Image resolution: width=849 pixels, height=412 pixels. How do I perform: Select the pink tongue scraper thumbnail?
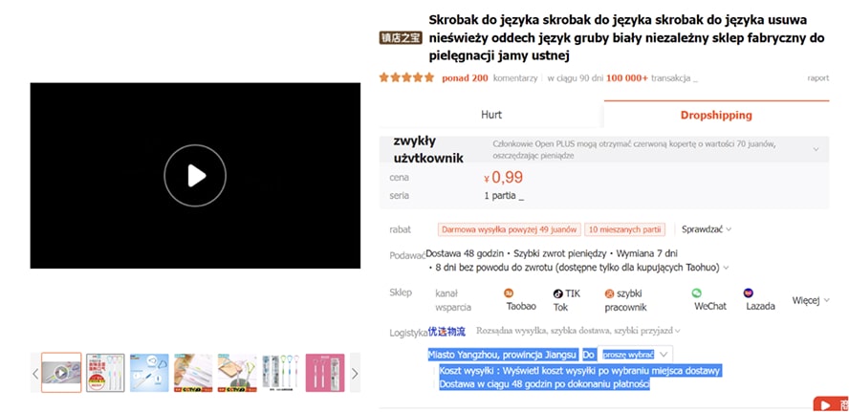click(x=325, y=373)
